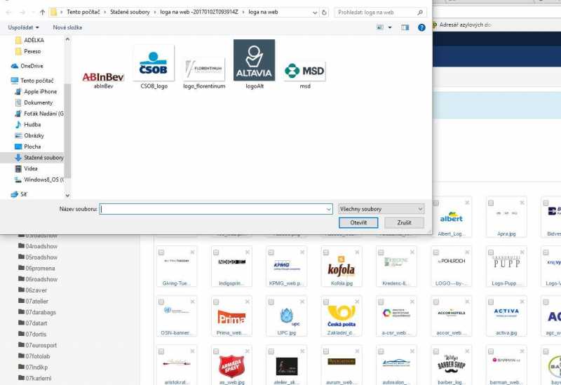Open the Uspořádat menu
Screen dimensions: 561x385
[22, 27]
